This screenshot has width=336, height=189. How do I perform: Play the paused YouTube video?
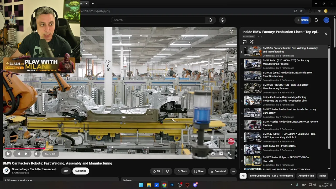[x=8, y=154]
